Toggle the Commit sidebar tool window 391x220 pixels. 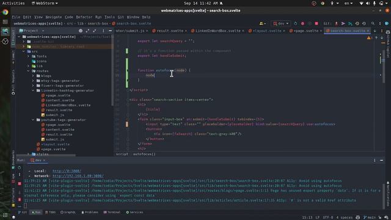[13, 57]
